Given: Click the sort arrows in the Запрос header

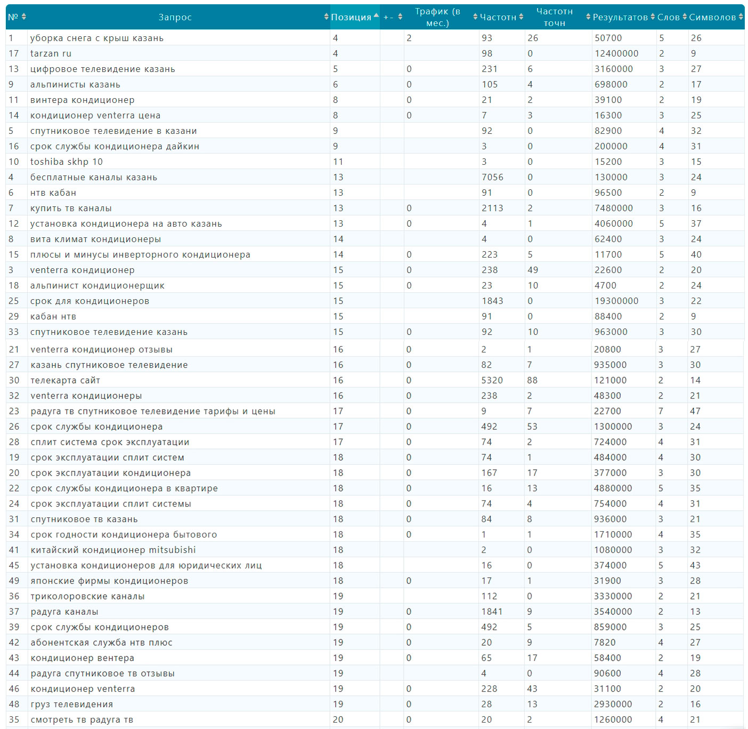Looking at the screenshot, I should point(326,17).
